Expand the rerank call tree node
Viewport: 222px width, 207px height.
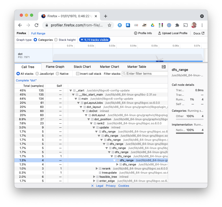[x=97, y=168]
